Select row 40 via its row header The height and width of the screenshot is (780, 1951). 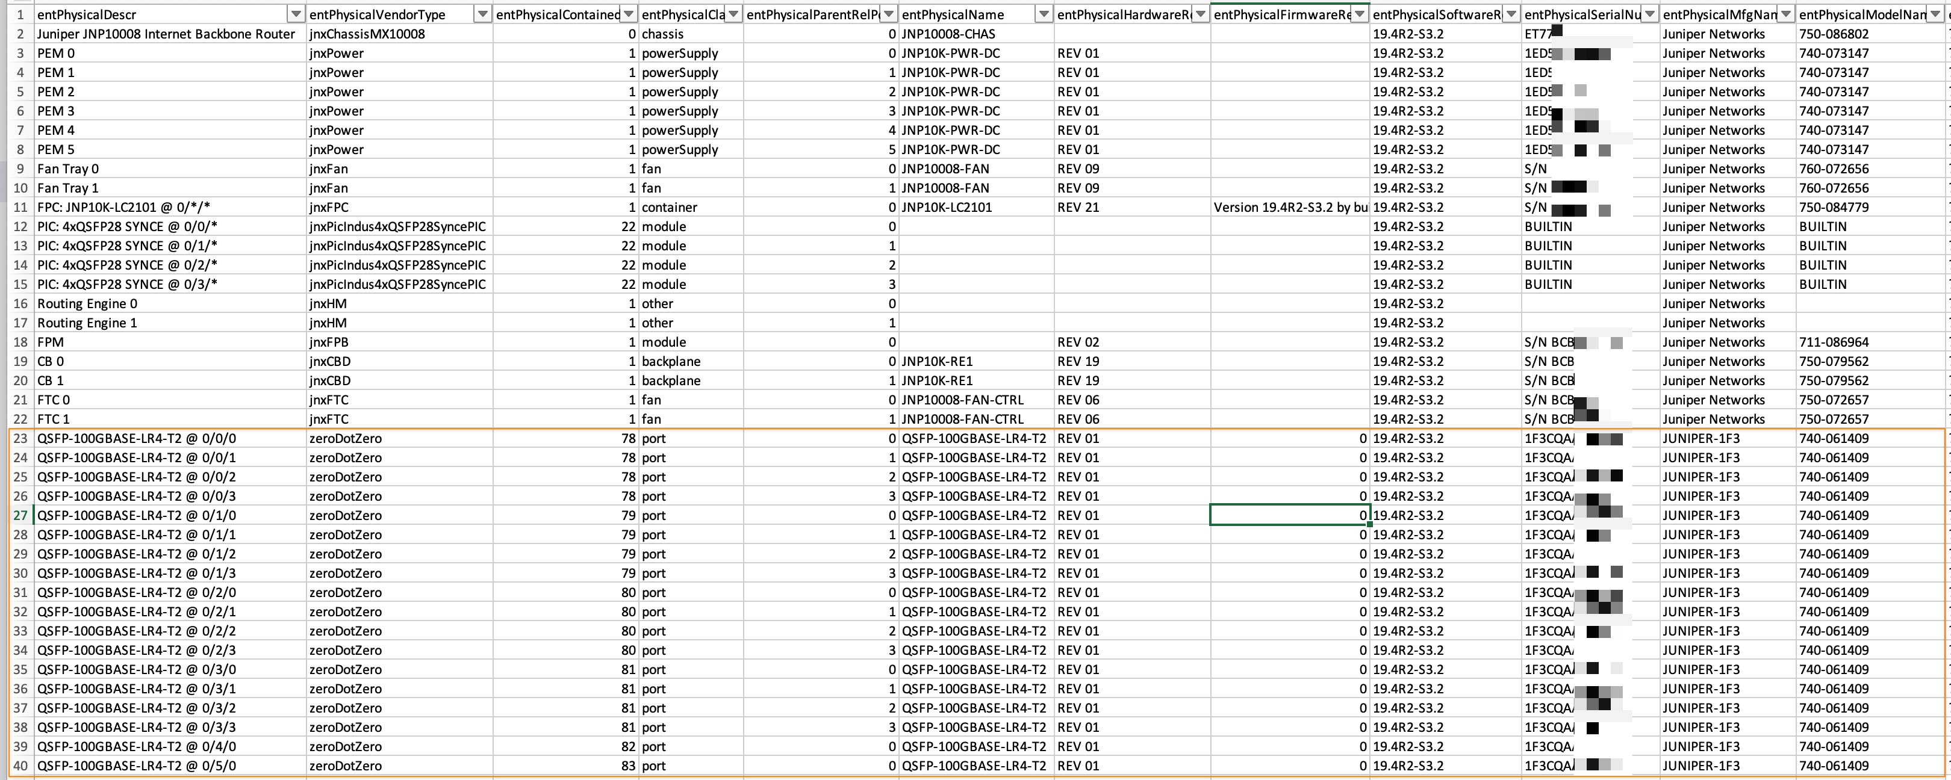[20, 766]
